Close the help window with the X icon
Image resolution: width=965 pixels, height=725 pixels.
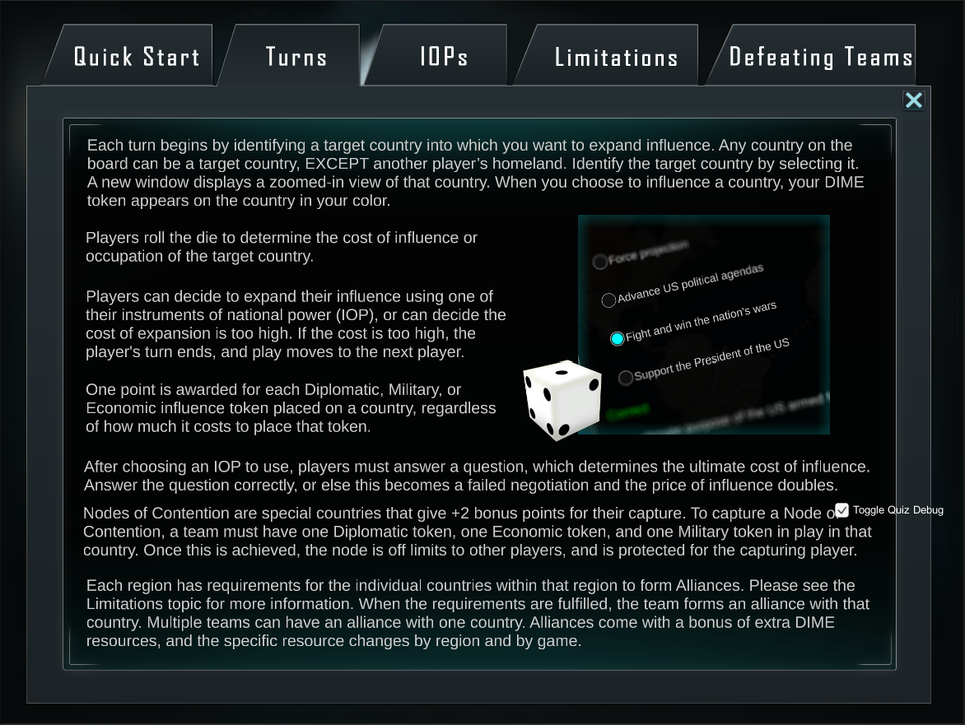914,100
